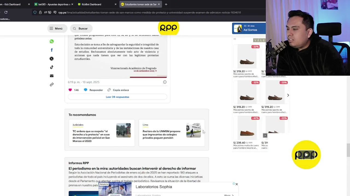350x196 pixels.
Task: Close the Laboratorios Sophia bottom ad
Action: (x=237, y=184)
